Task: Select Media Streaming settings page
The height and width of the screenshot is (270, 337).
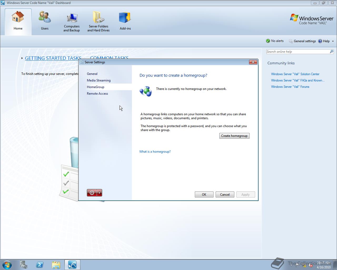Action: point(99,80)
